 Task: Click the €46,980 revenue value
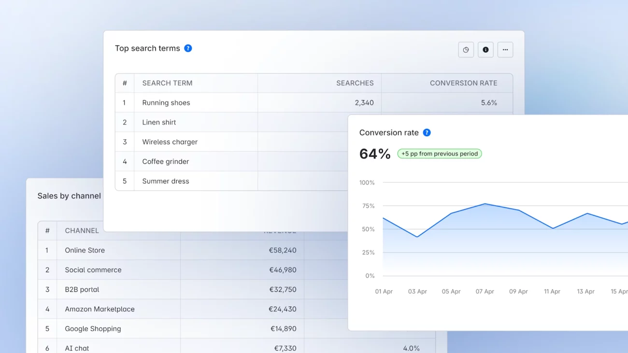click(283, 270)
